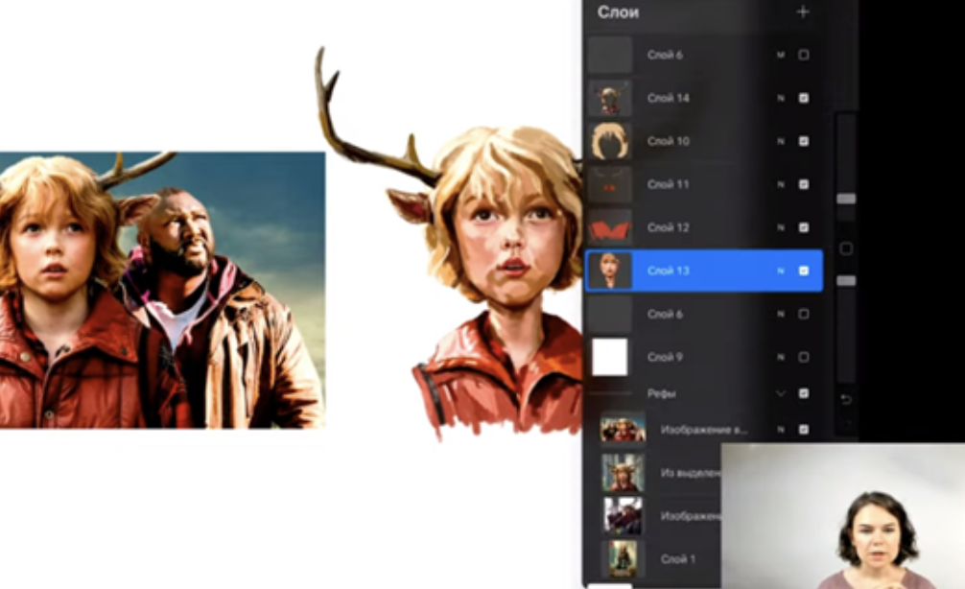Select layer named Слой 11
965x589 pixels.
(x=669, y=184)
